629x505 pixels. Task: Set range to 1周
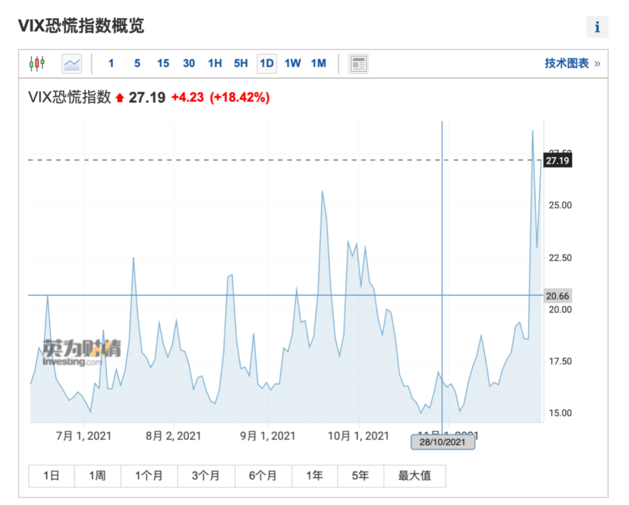click(97, 476)
